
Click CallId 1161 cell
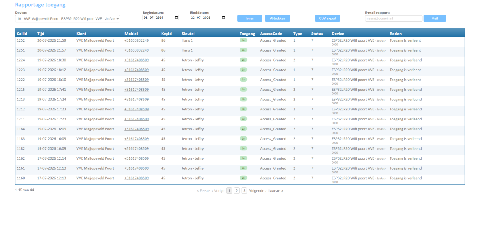pyautogui.click(x=21, y=168)
